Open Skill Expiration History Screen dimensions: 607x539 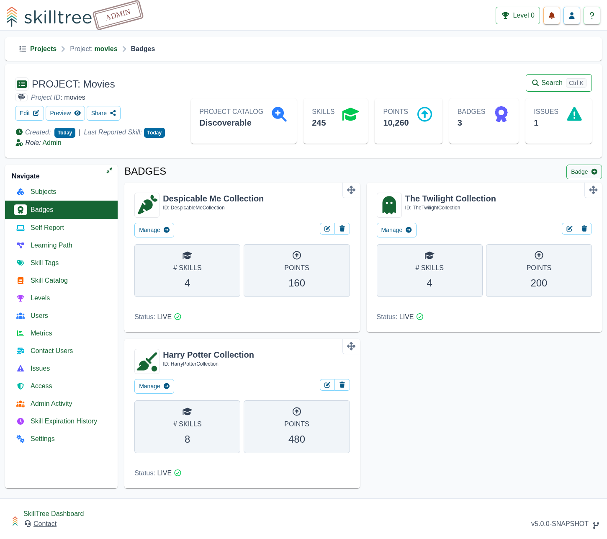click(61, 421)
